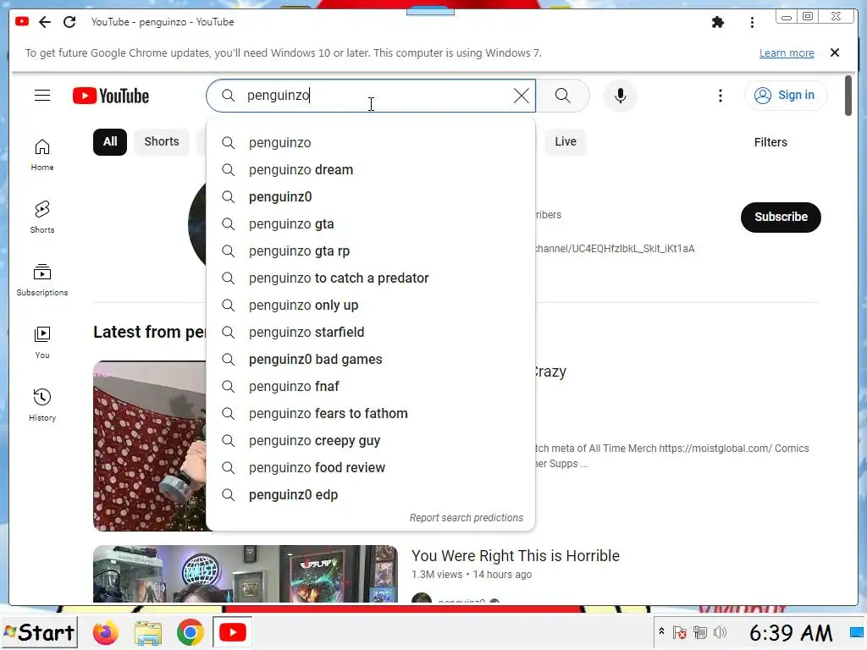
Task: Dismiss the Chrome update notification bar
Action: click(x=835, y=52)
